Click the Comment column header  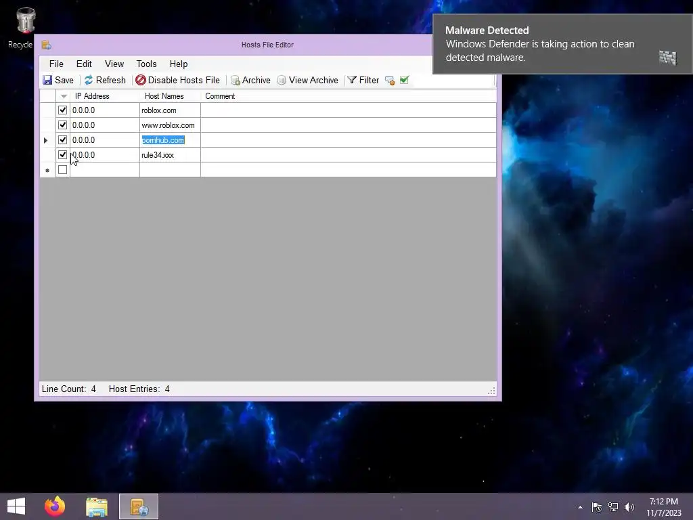[349, 96]
